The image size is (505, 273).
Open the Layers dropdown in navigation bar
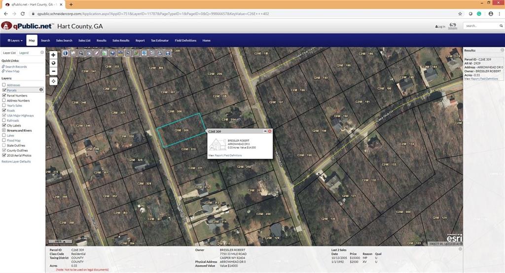[x=15, y=40]
